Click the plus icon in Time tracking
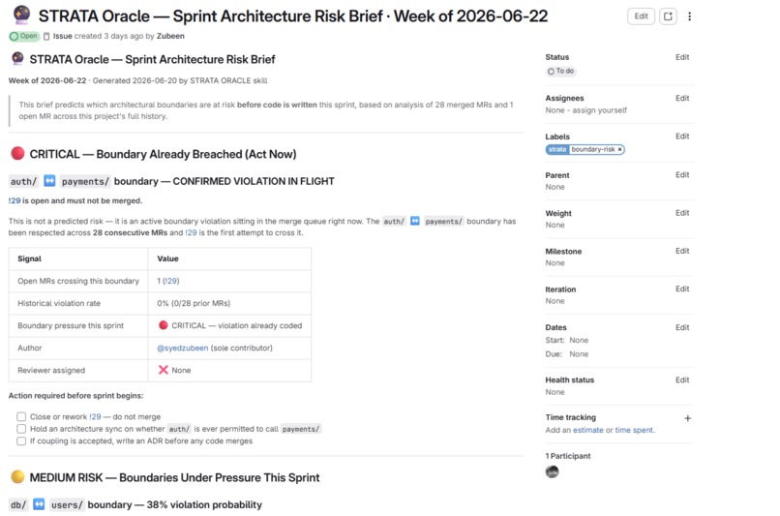 point(687,418)
